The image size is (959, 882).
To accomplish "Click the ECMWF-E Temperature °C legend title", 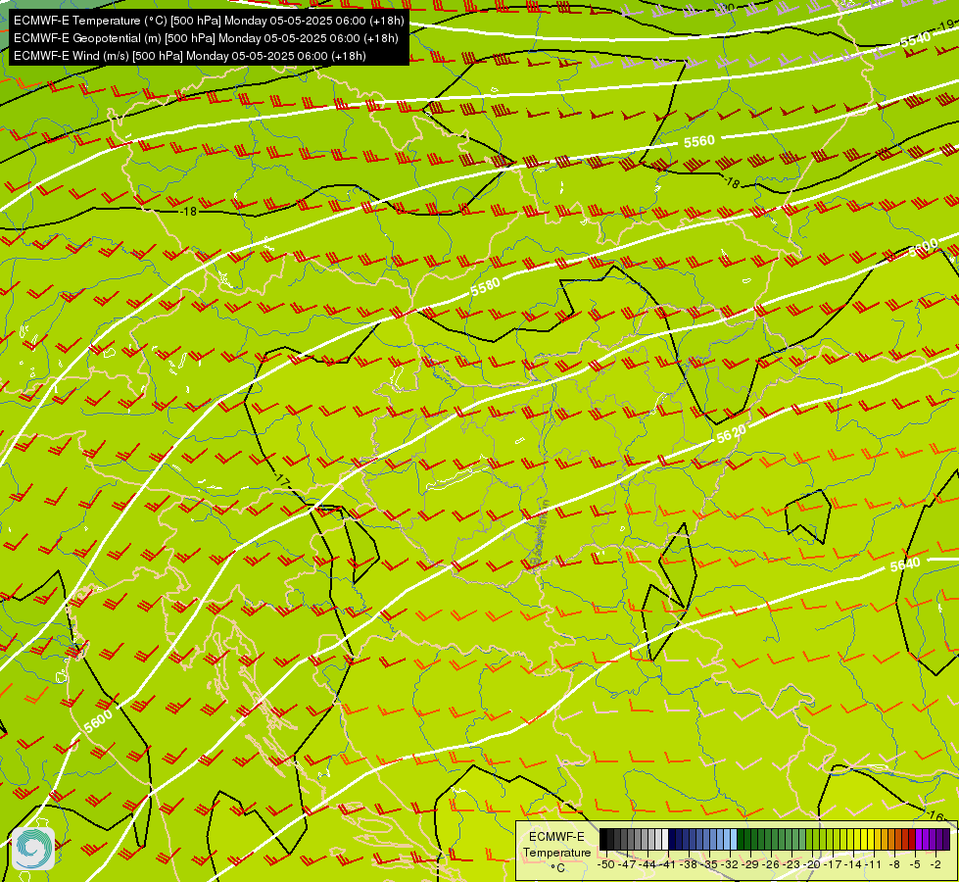I will pyautogui.click(x=556, y=853).
